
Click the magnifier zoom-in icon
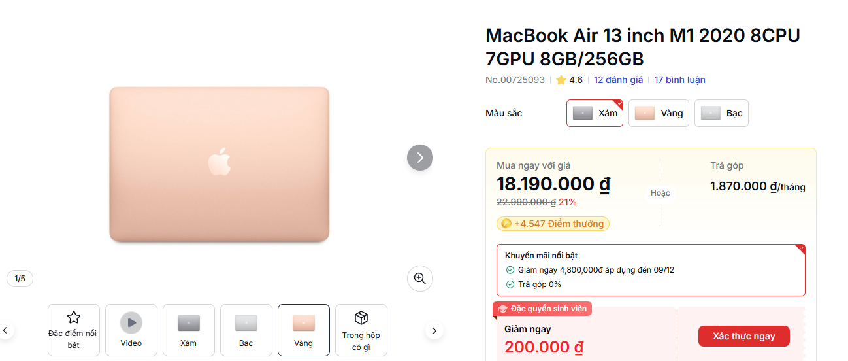coord(419,279)
